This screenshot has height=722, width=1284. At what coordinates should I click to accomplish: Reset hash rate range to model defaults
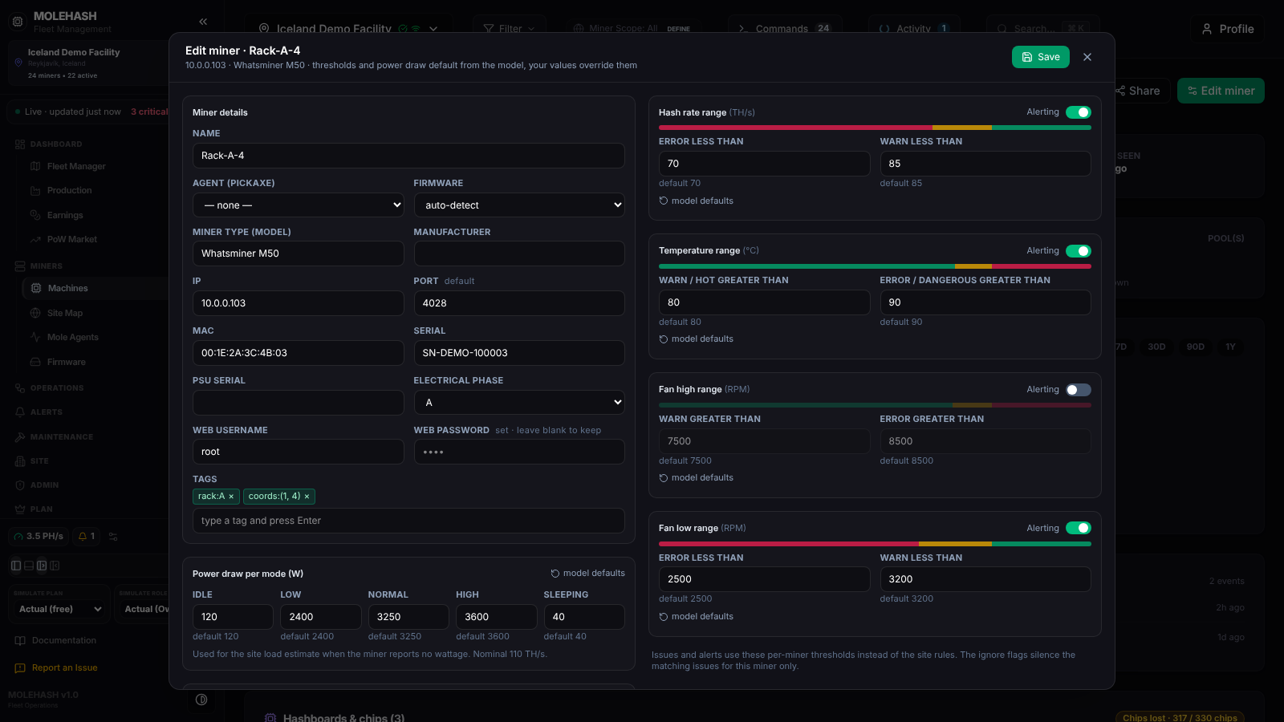[x=696, y=201]
